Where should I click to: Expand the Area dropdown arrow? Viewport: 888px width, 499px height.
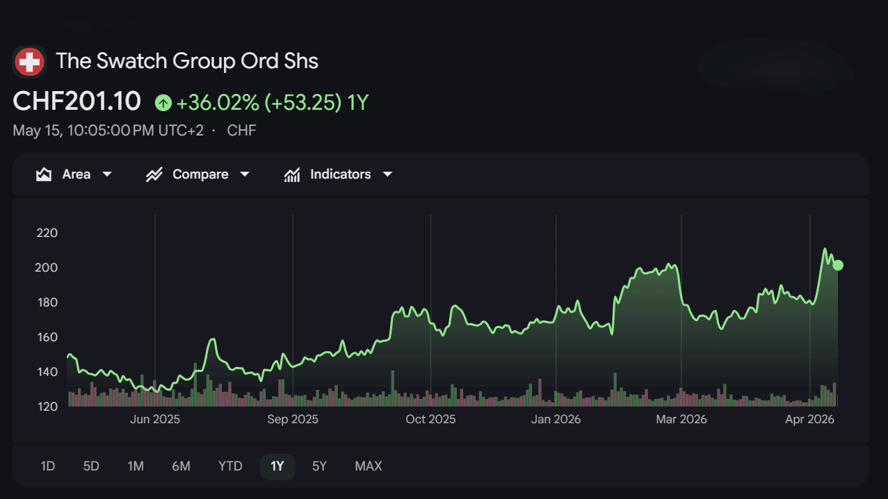click(x=107, y=174)
